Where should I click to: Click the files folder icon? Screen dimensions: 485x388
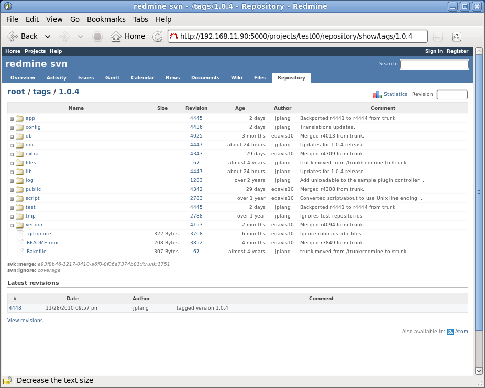click(x=19, y=163)
